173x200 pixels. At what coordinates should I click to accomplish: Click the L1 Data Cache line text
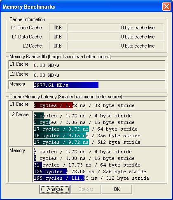point(138,37)
